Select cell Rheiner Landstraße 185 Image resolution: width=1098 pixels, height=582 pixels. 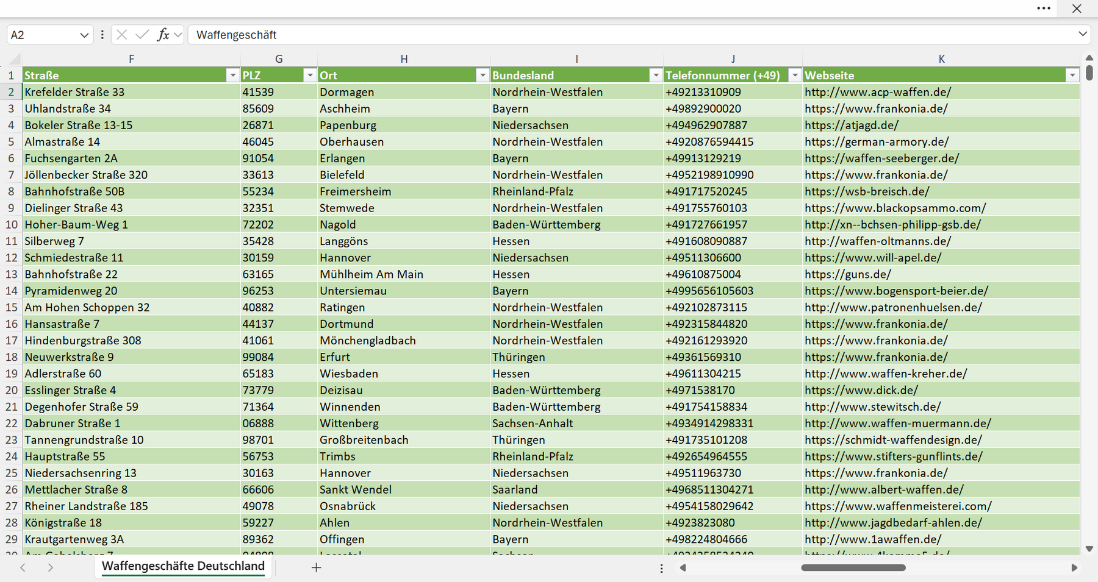coord(131,506)
